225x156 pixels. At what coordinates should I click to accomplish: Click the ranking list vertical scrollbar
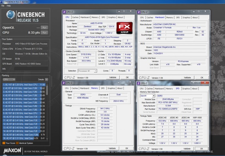pos(47,111)
